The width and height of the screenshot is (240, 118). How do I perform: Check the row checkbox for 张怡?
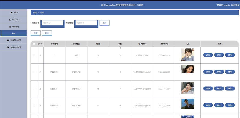click(34, 55)
